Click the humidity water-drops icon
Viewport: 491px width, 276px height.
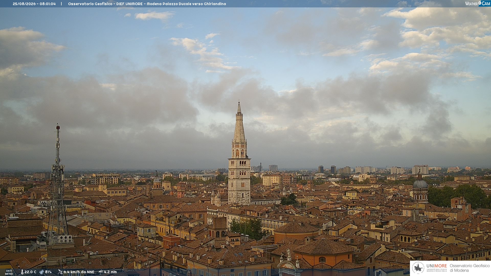(42, 272)
